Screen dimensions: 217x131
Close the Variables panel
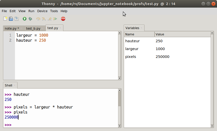click(141, 28)
